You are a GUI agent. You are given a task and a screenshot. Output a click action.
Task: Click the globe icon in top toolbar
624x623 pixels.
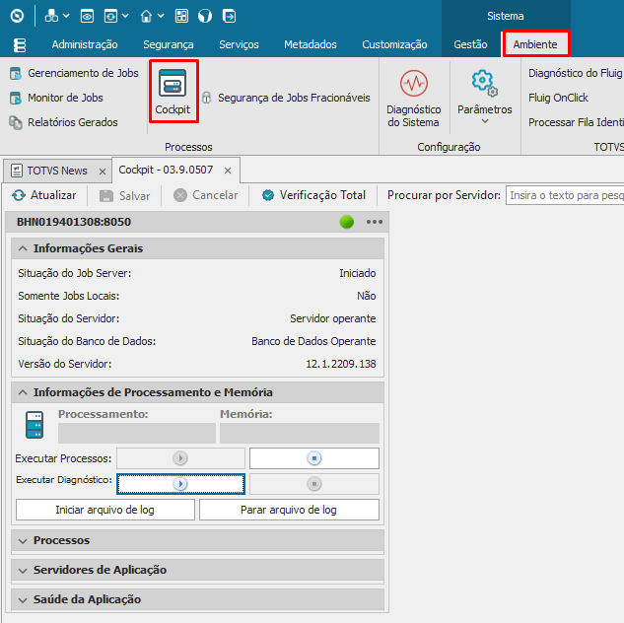click(x=205, y=16)
